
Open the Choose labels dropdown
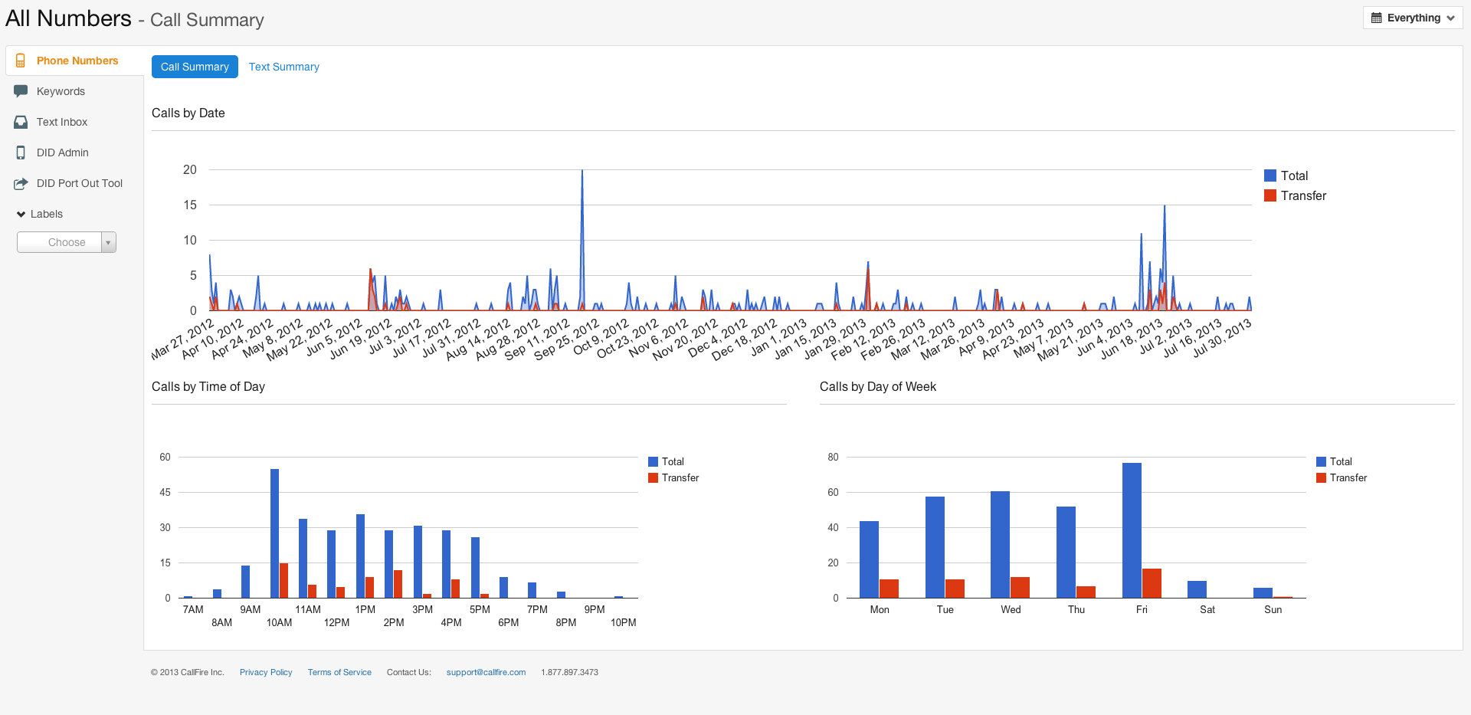tap(67, 242)
